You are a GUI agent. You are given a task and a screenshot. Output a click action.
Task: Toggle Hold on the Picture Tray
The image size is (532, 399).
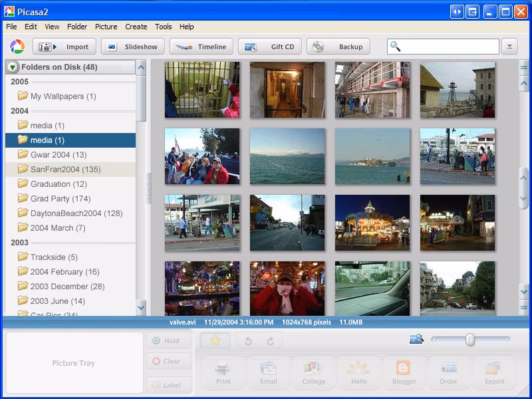coord(169,340)
